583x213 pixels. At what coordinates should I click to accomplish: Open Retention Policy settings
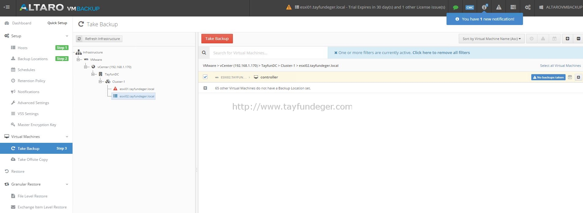[31, 81]
